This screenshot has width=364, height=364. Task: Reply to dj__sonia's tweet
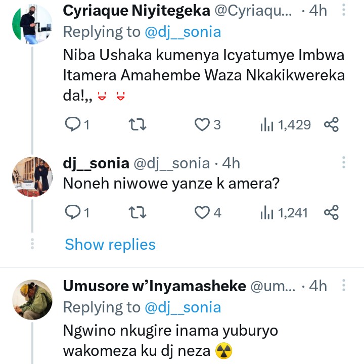pos(73,213)
